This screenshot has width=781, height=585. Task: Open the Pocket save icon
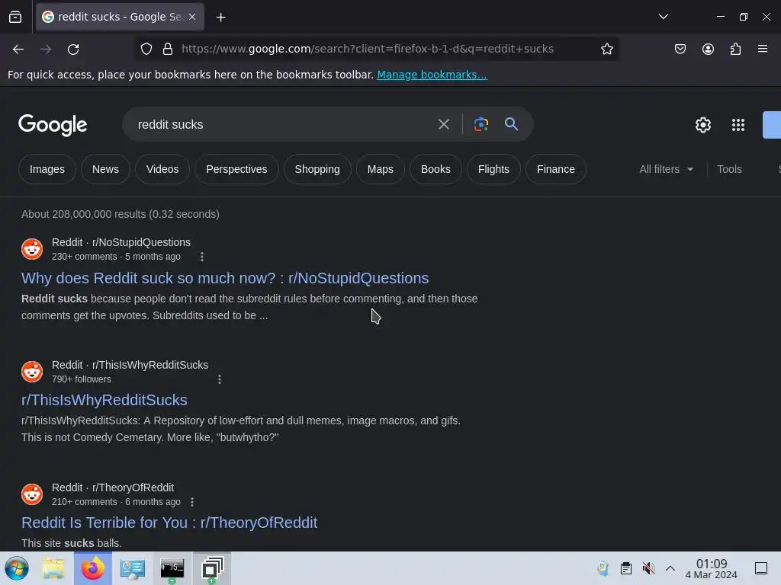click(680, 49)
